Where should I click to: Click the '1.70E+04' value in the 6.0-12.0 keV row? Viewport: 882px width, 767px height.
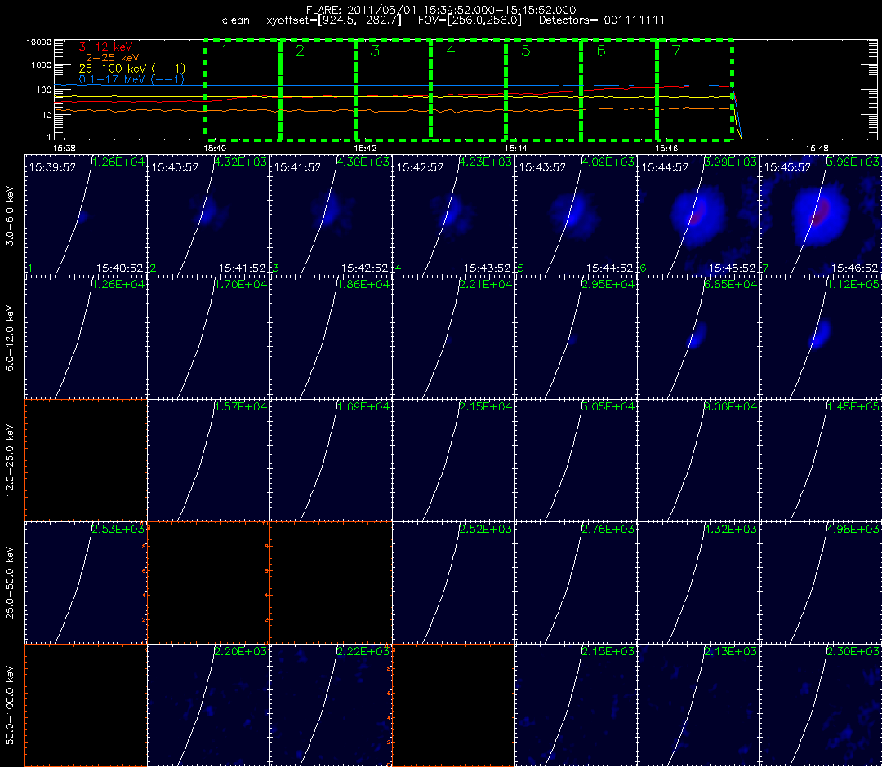click(240, 284)
